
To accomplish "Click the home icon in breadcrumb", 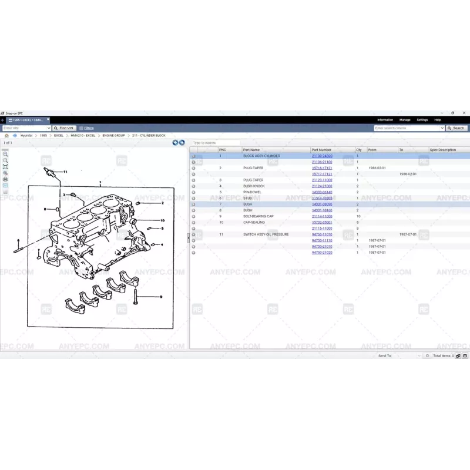I will (6, 135).
